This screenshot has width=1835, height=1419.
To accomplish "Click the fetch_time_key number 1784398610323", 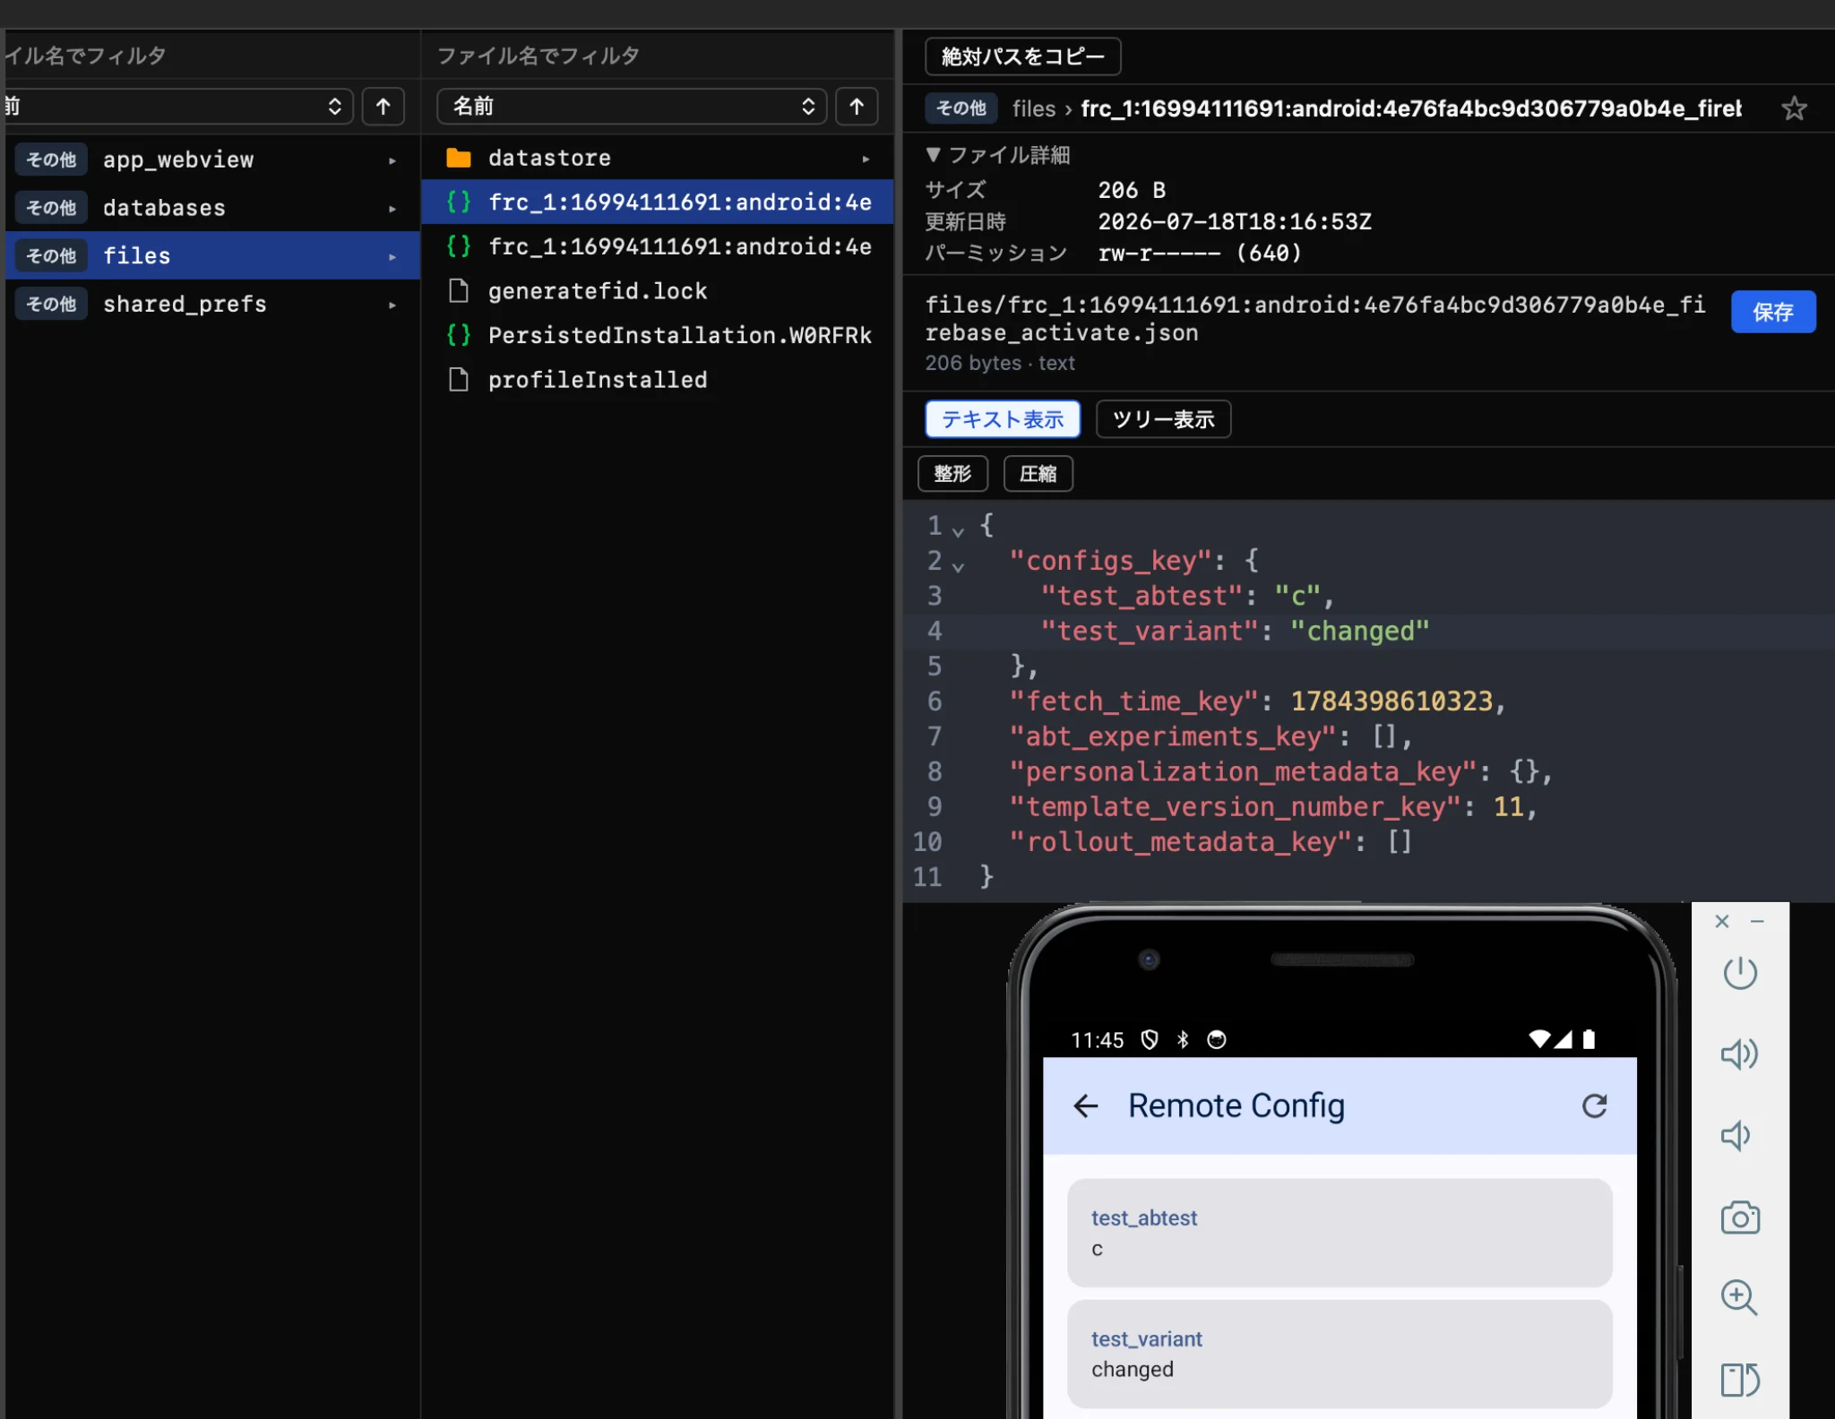I will (x=1391, y=701).
